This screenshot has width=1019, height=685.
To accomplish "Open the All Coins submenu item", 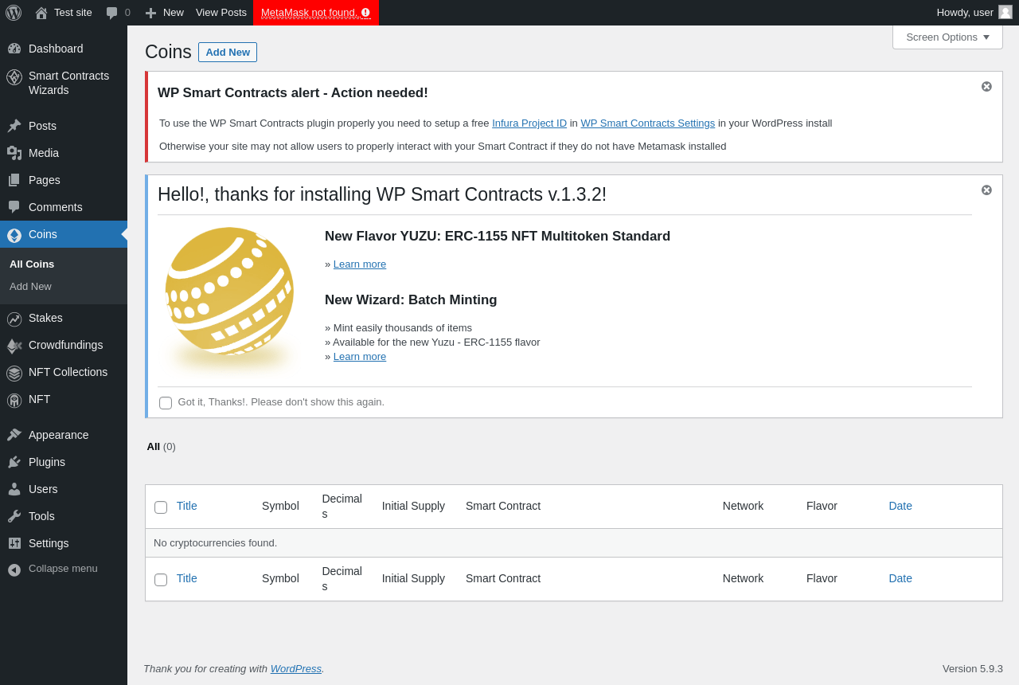I will pos(32,264).
